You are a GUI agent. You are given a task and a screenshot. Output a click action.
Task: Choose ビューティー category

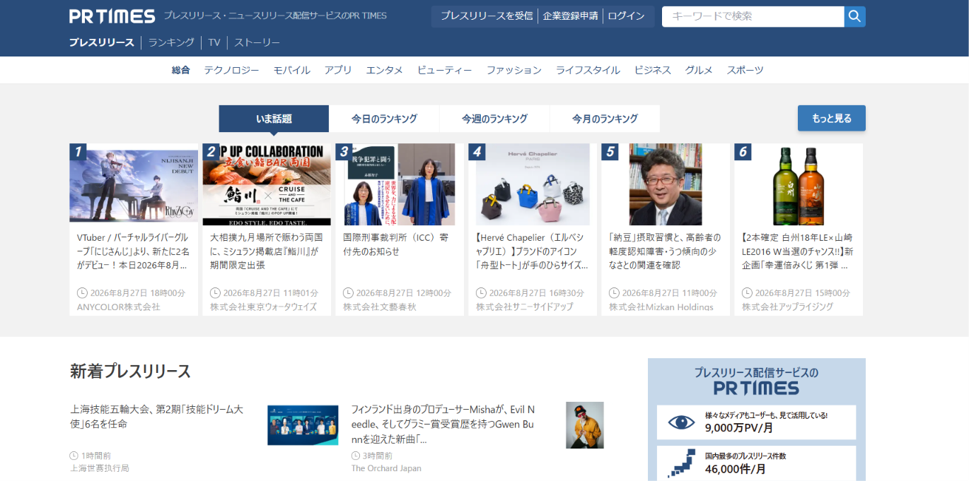click(444, 70)
